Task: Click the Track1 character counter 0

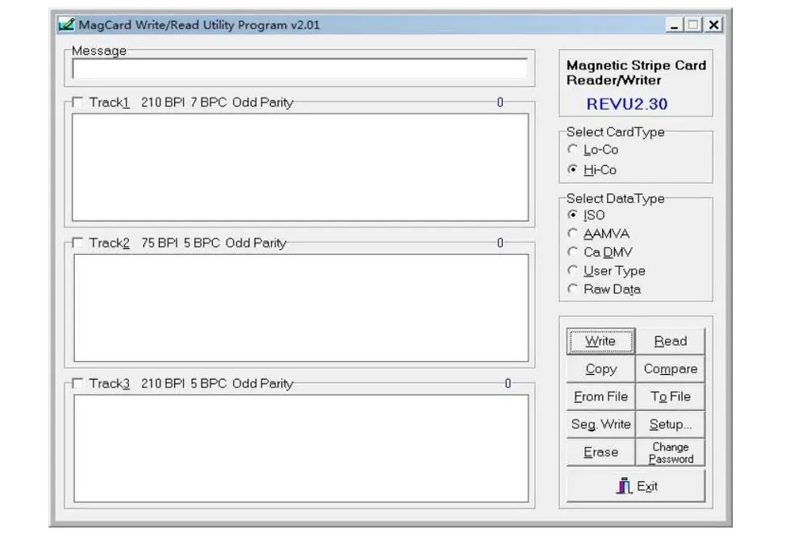Action: (x=501, y=102)
